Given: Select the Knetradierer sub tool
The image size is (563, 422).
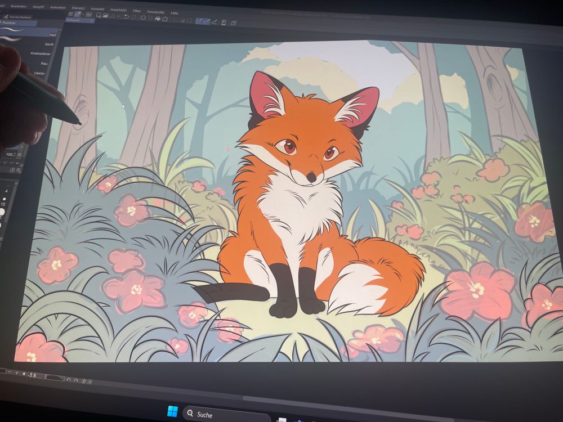Looking at the screenshot, I should (x=40, y=53).
